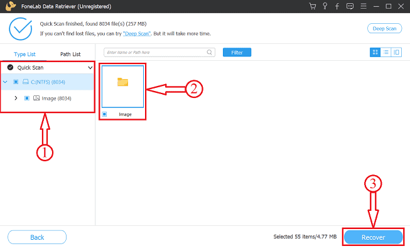Click the Image category picture icon

coord(36,98)
